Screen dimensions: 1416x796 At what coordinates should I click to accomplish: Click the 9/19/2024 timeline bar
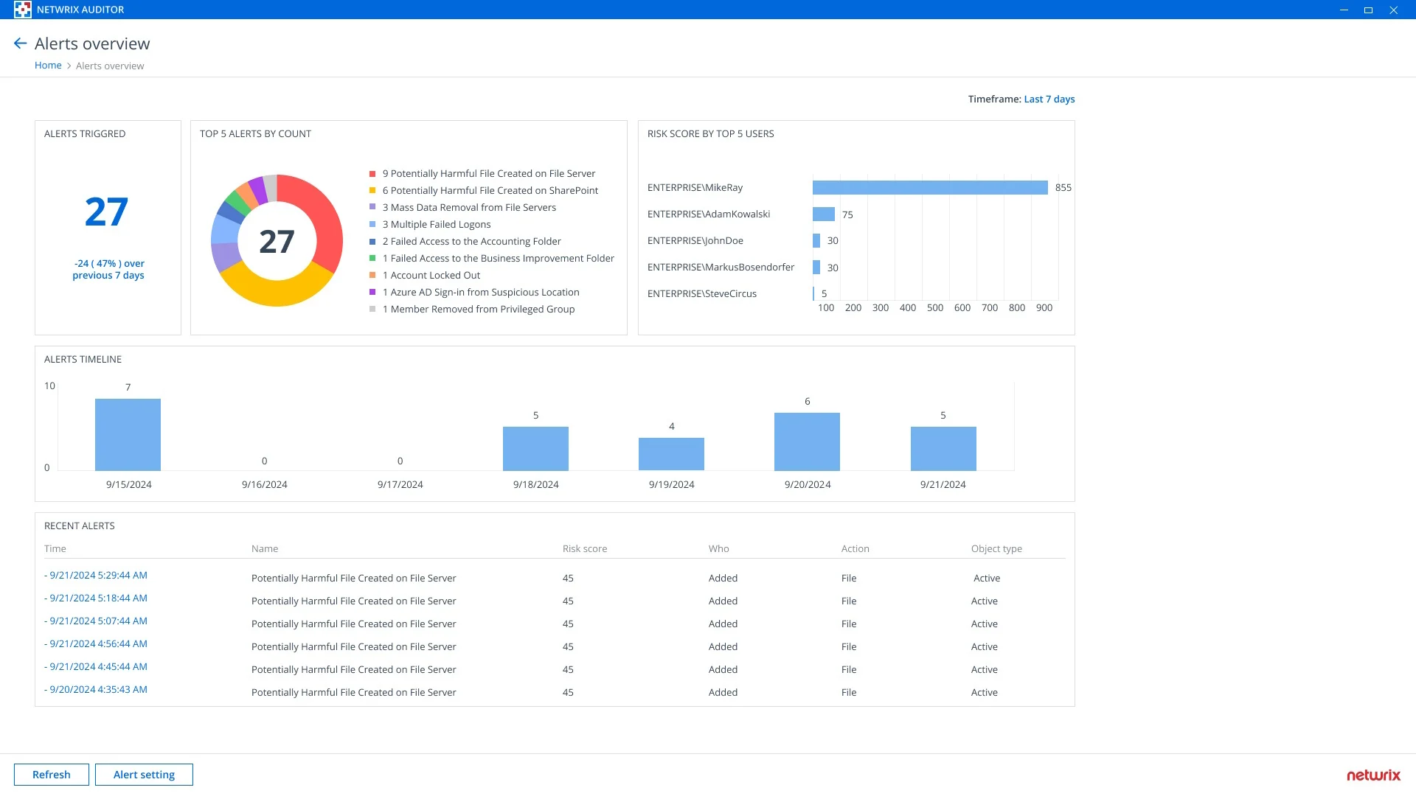coord(671,454)
